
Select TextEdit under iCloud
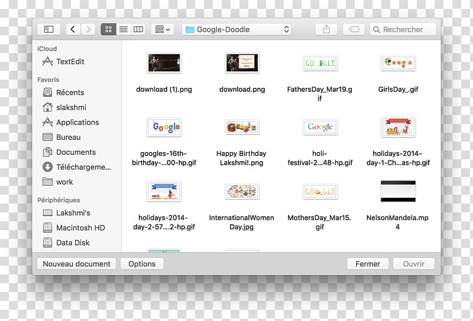pos(70,61)
